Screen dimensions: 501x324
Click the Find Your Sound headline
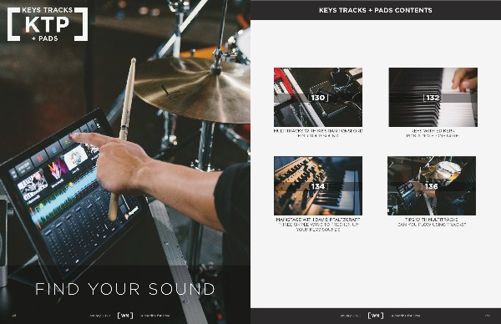point(125,289)
